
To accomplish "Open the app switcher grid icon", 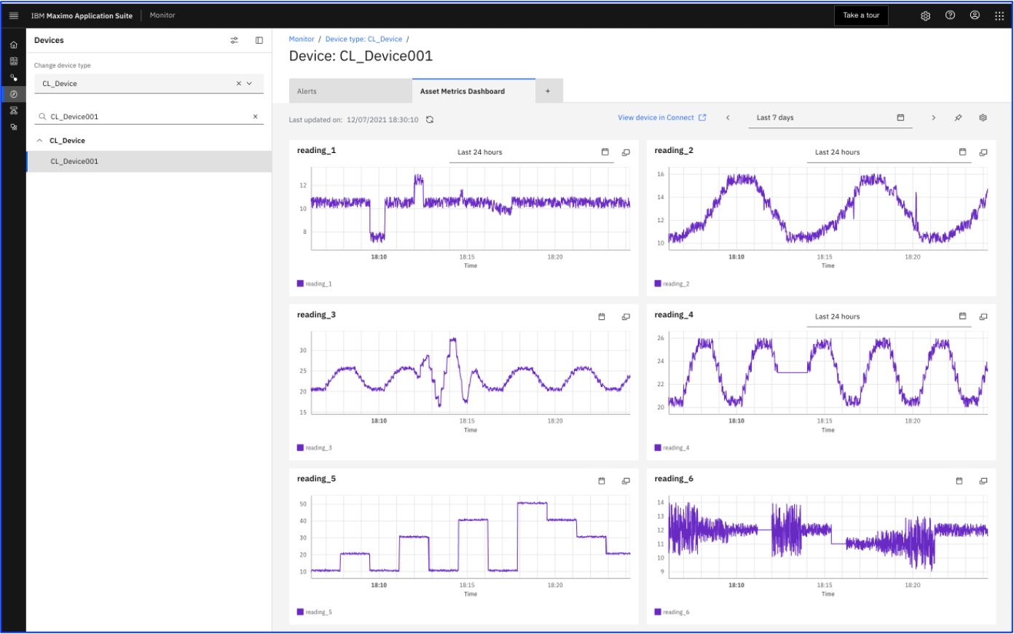I will (x=999, y=15).
